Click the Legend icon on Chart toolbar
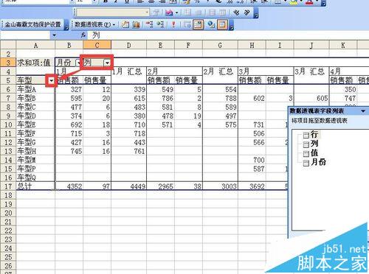The image size is (369, 274). (187, 13)
